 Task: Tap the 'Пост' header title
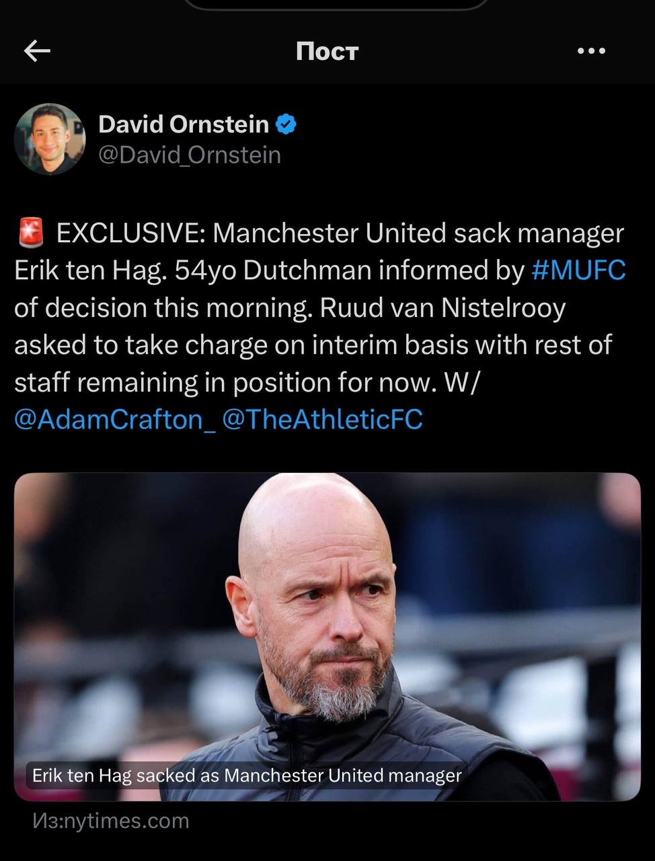click(327, 51)
